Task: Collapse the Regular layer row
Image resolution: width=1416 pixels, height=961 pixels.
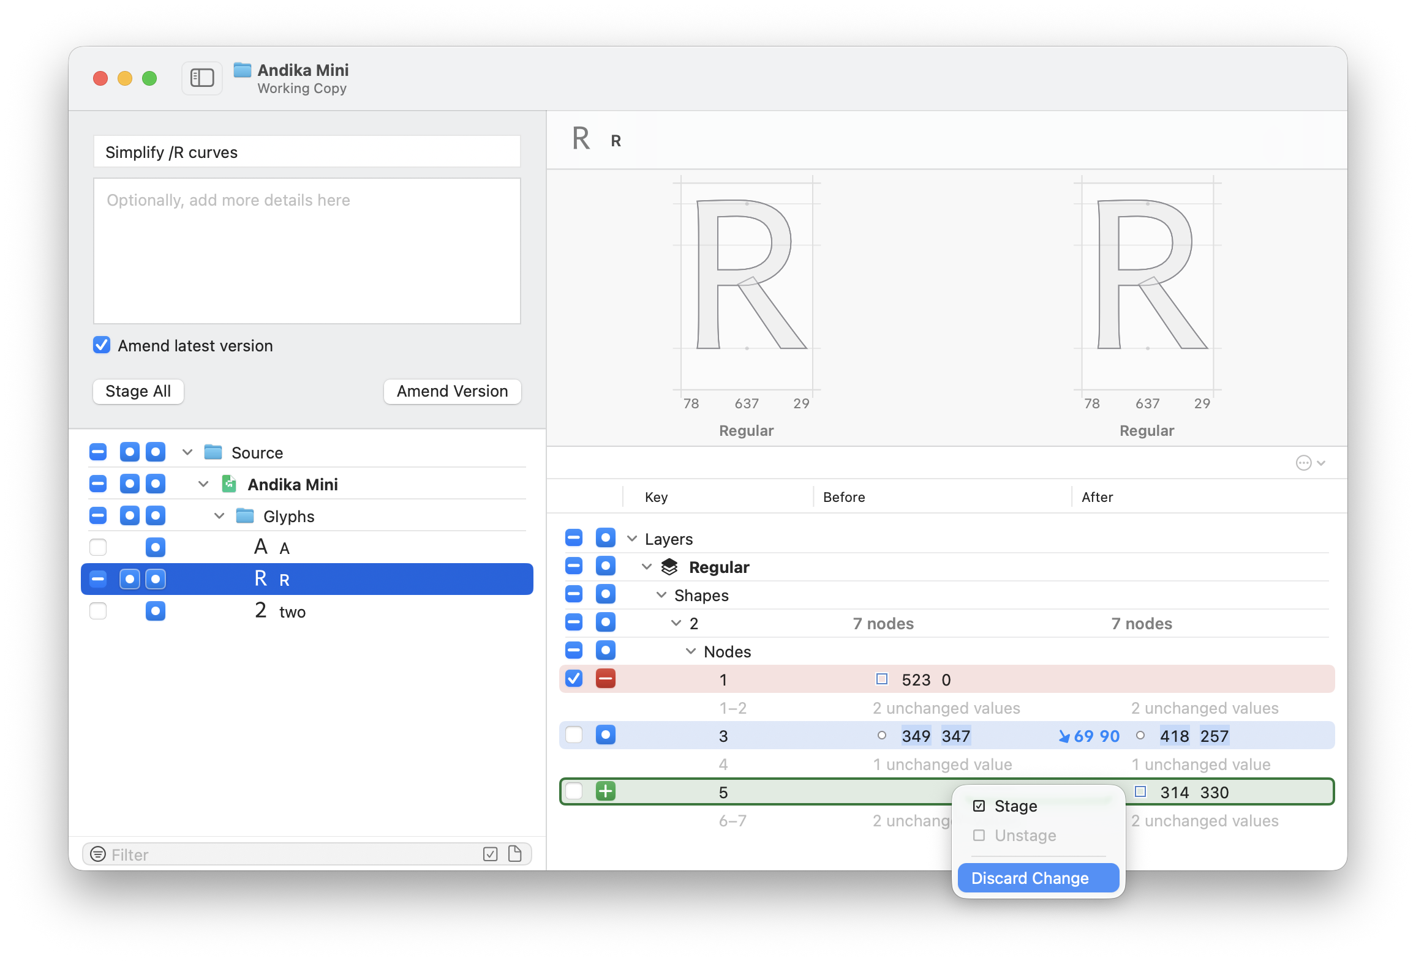Action: point(646,567)
